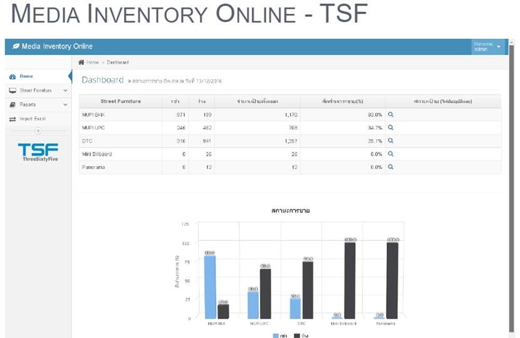This screenshot has height=338, width=520.
Task: Click the vertical page scrollbar on the right edge
Action: (512, 187)
